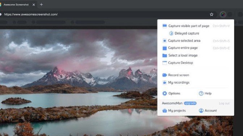243x136 pixels.
Task: Click the Account avatar icon
Action: 201,110
